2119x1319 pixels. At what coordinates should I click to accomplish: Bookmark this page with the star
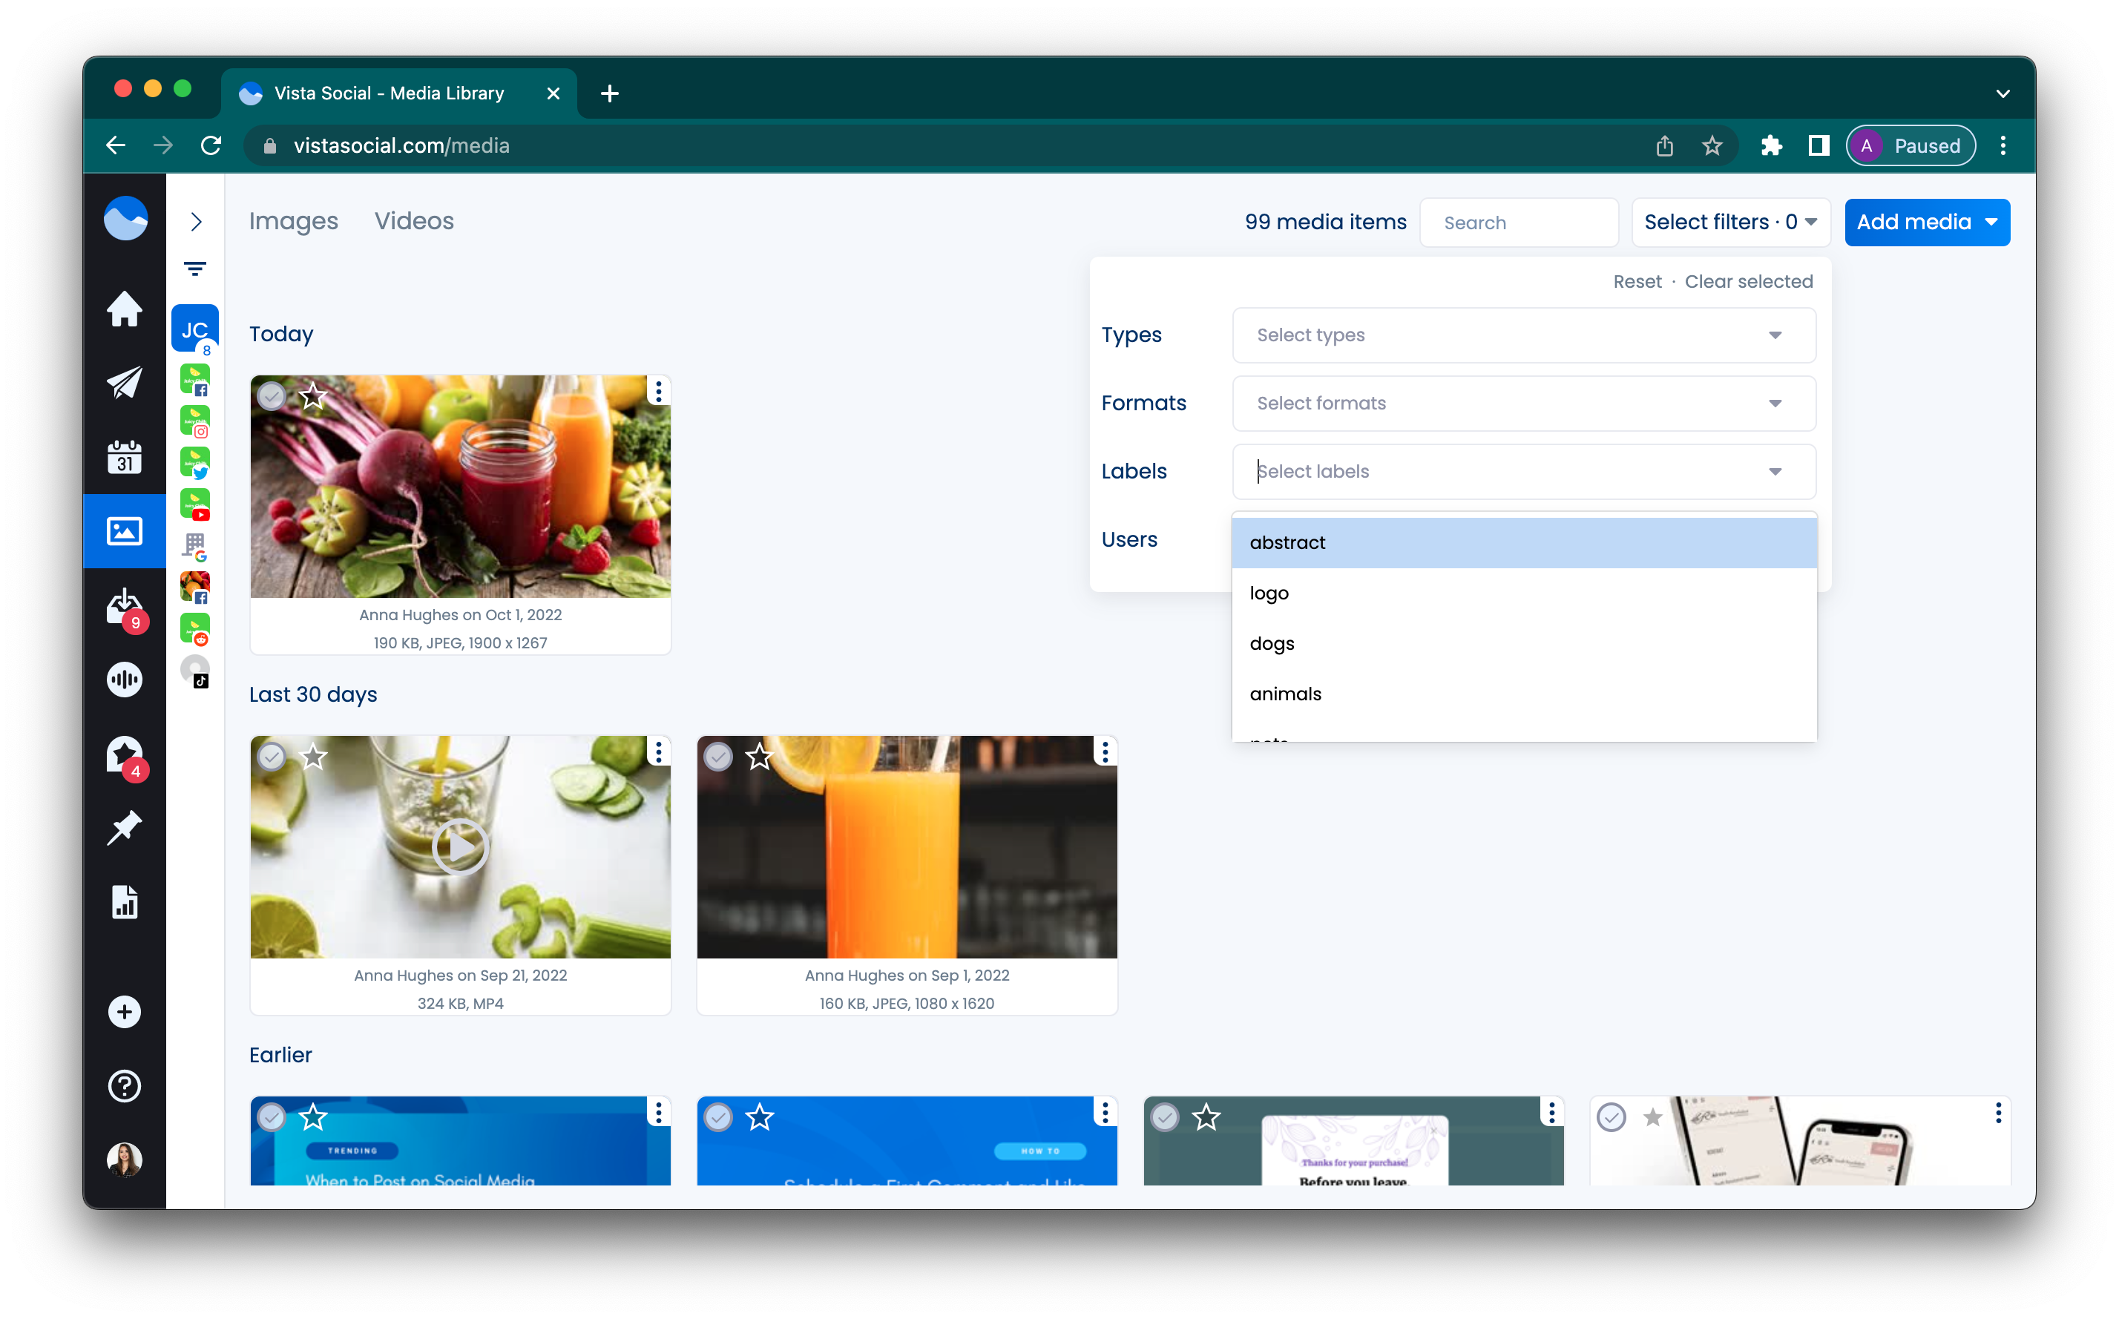1712,145
